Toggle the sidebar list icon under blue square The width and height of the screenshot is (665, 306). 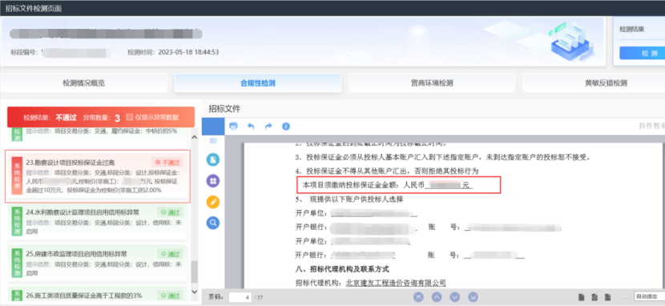click(213, 140)
